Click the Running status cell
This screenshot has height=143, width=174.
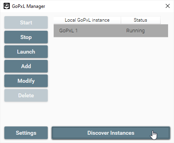click(x=135, y=31)
